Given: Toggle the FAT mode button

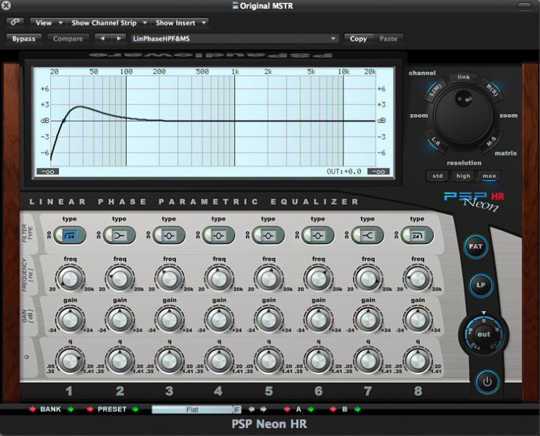Looking at the screenshot, I should [x=476, y=246].
